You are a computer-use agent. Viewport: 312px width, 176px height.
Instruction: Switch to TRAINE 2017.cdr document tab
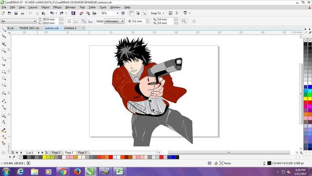29,28
